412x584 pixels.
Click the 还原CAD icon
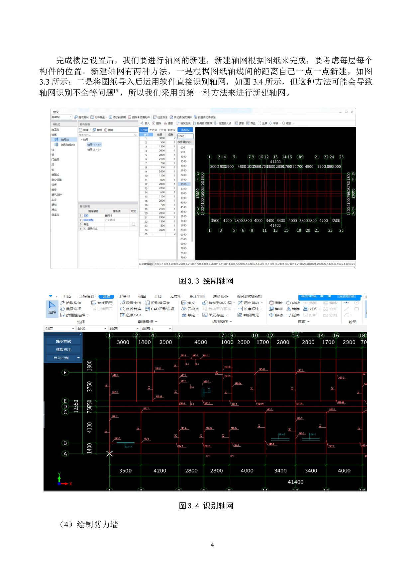[122, 315]
